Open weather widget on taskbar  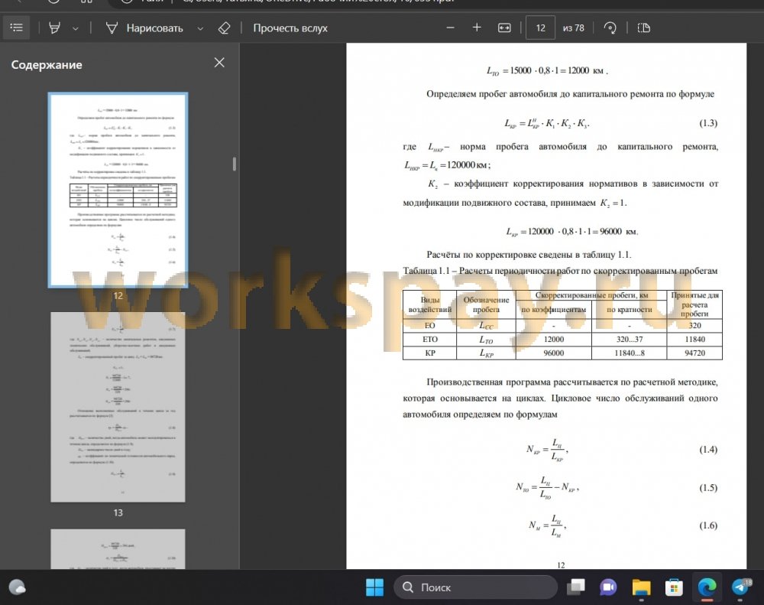pos(17,587)
